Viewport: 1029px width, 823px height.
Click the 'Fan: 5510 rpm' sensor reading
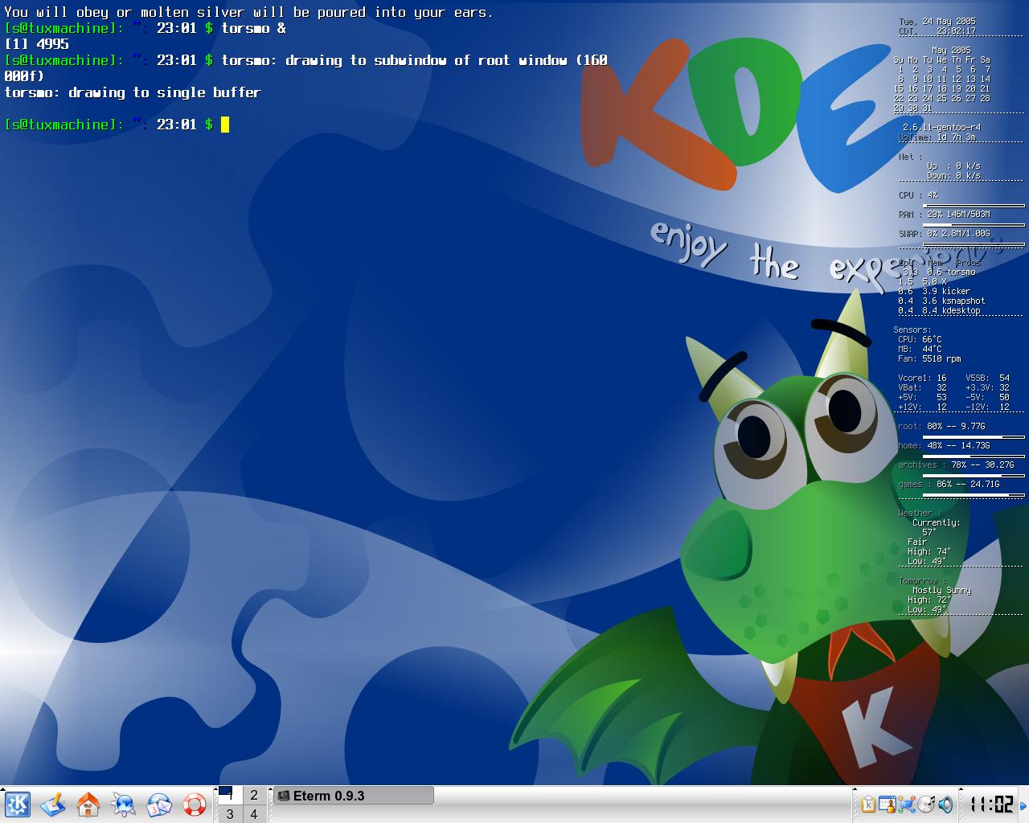929,358
